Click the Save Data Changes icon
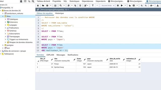 (55, 5)
